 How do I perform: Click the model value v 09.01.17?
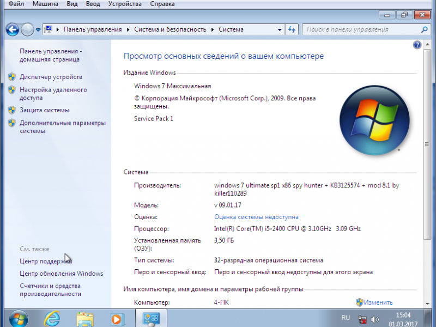pos(227,205)
